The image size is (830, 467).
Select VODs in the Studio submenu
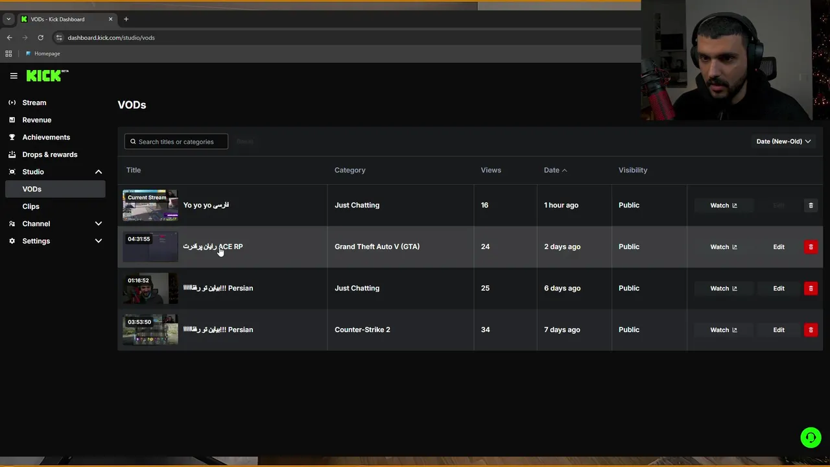(x=54, y=189)
